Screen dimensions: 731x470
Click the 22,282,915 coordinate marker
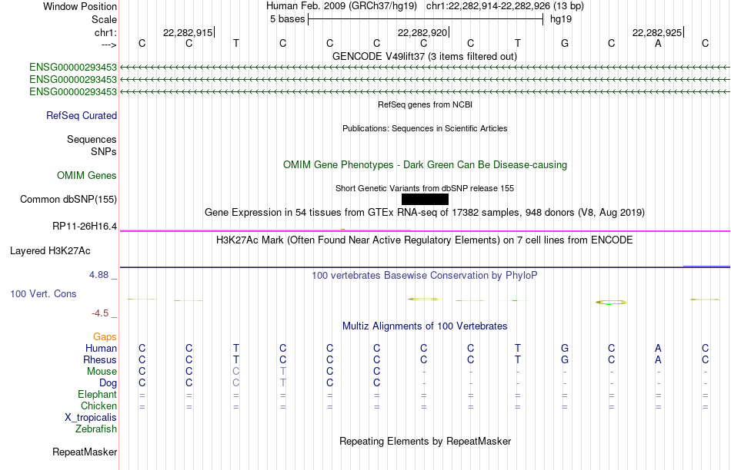coord(188,32)
